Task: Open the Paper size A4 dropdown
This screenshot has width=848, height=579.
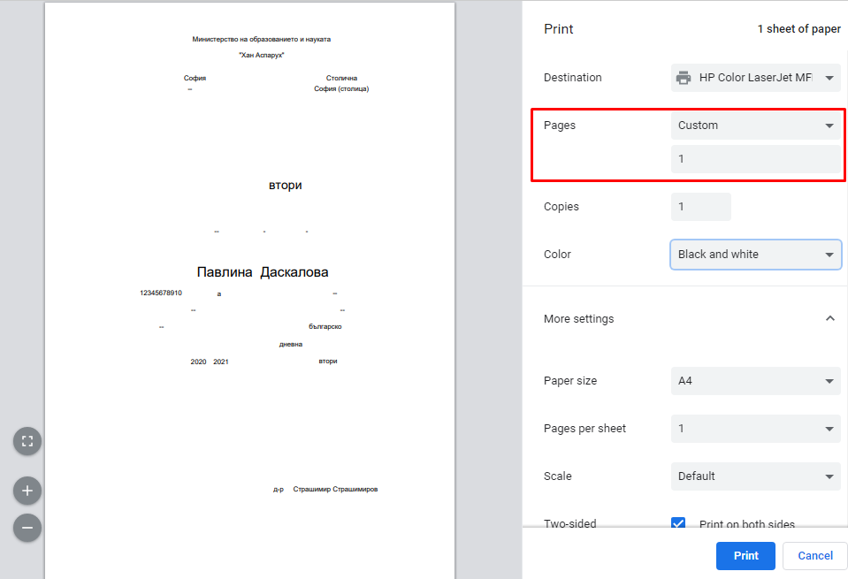Action: [755, 381]
